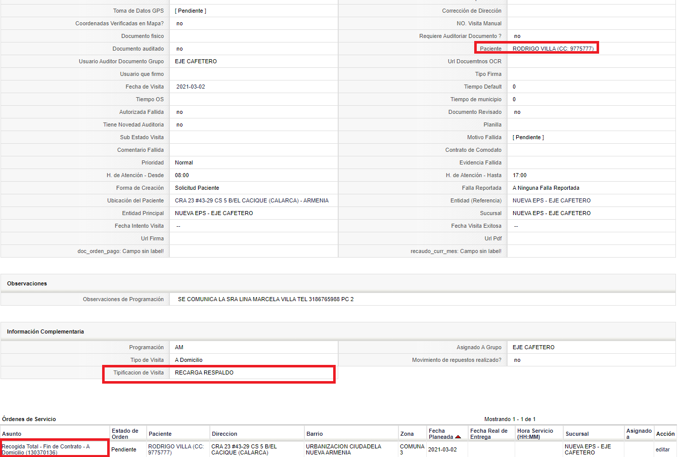Click the Mostrando 1 - 1 de 1 counter

pyautogui.click(x=510, y=419)
